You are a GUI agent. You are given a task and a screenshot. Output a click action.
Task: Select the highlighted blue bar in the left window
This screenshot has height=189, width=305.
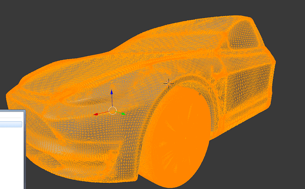point(11,124)
